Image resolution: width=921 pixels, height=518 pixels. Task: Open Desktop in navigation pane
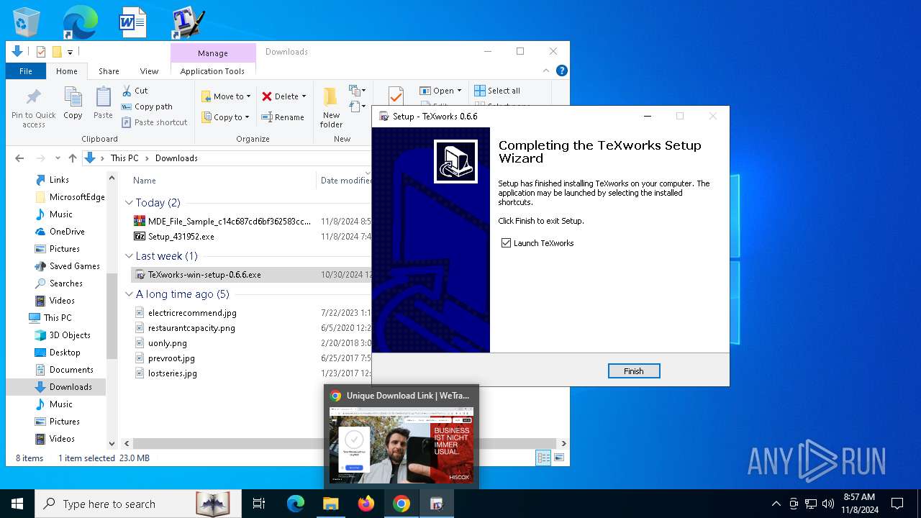[65, 353]
